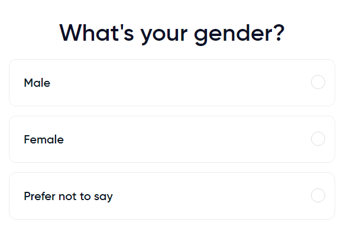The image size is (350, 242).
Task: Click the What's your gender? heading
Action: [x=172, y=34]
